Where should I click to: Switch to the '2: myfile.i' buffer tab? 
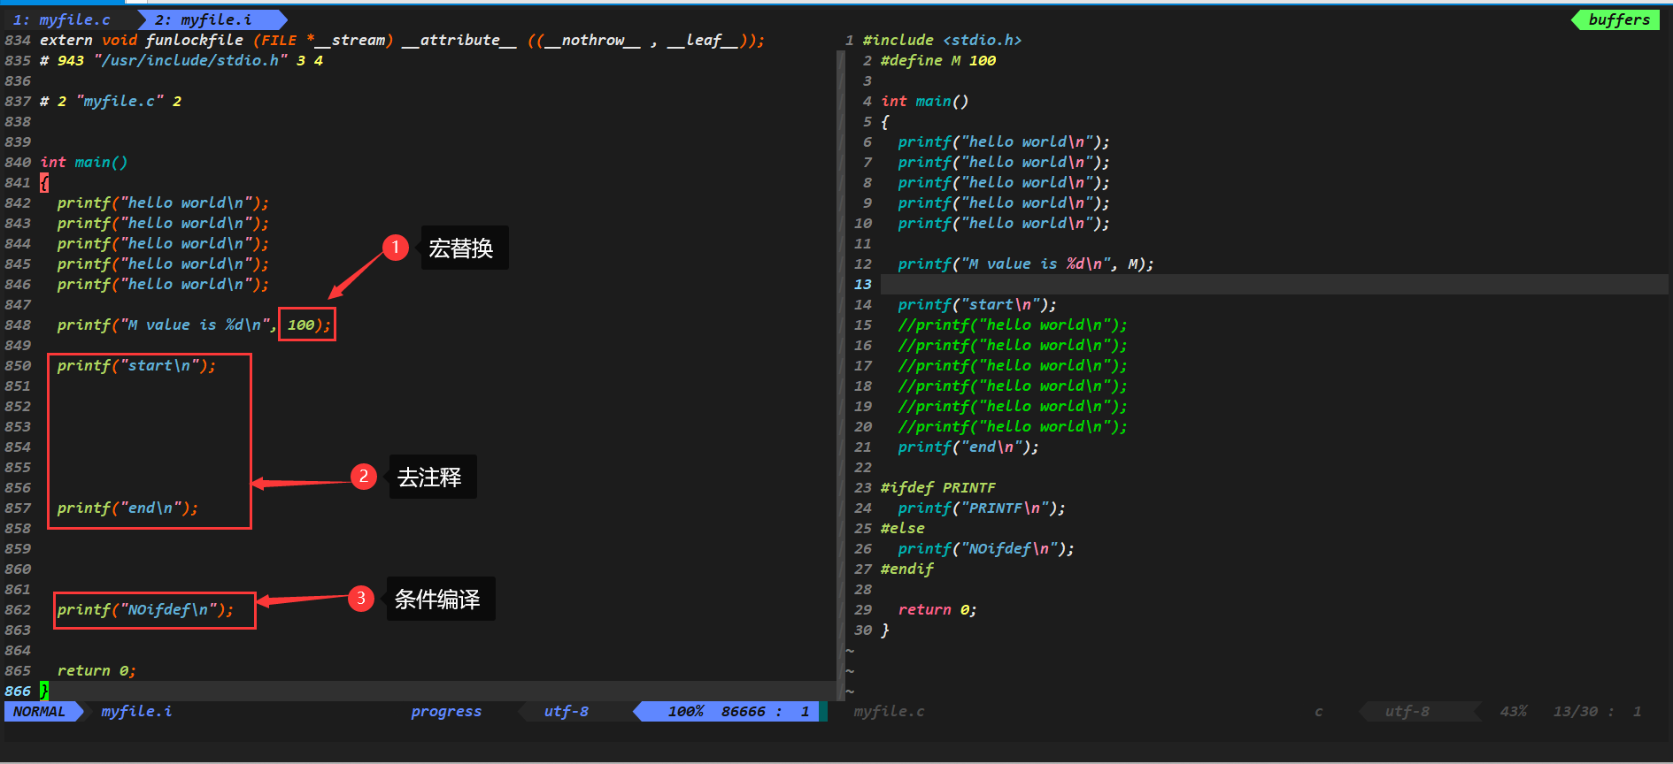(x=204, y=19)
